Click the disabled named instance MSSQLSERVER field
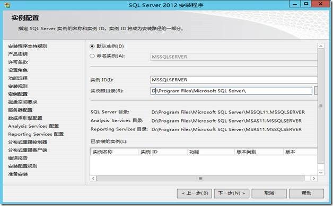 click(234, 57)
